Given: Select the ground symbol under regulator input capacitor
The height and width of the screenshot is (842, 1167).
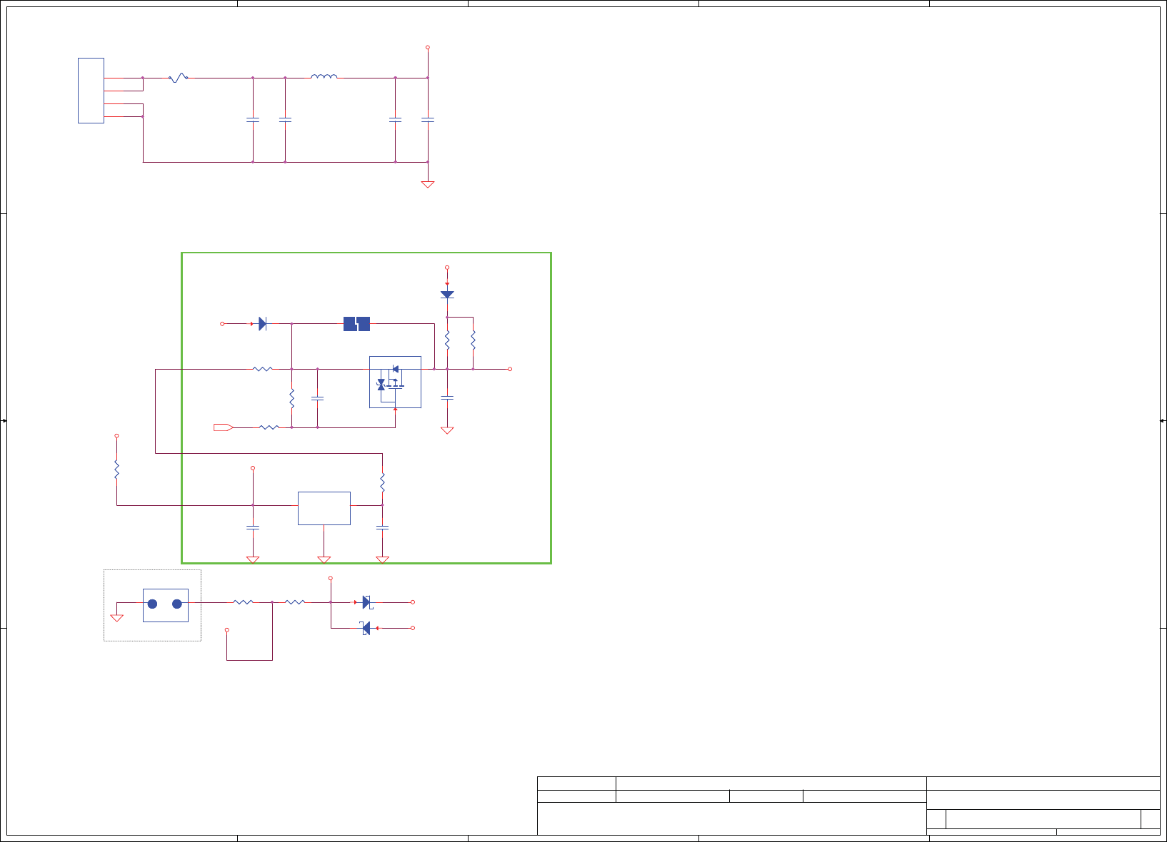Looking at the screenshot, I should click(x=253, y=560).
